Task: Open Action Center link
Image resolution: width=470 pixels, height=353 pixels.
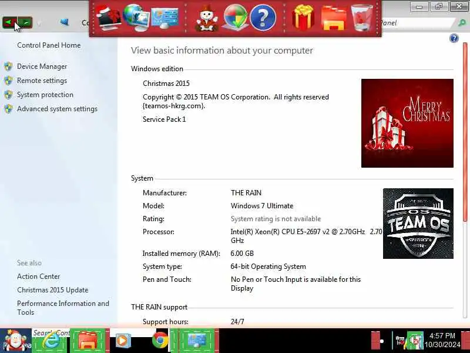Action: tap(38, 277)
